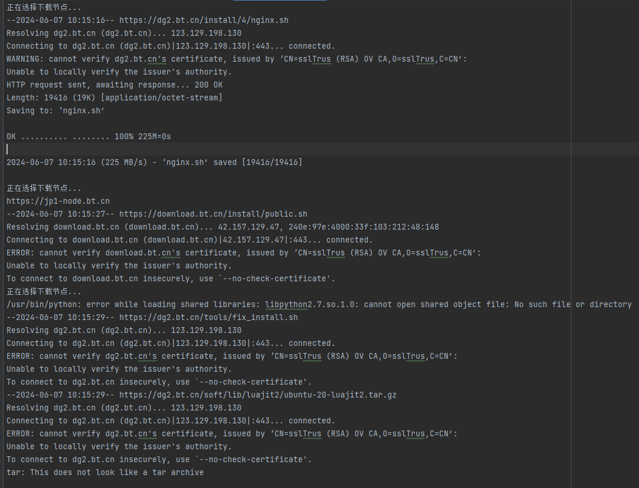Open the dg2.bt.cn fix_install.sh URL
Viewport: 639px width, 488px height.
point(208,318)
